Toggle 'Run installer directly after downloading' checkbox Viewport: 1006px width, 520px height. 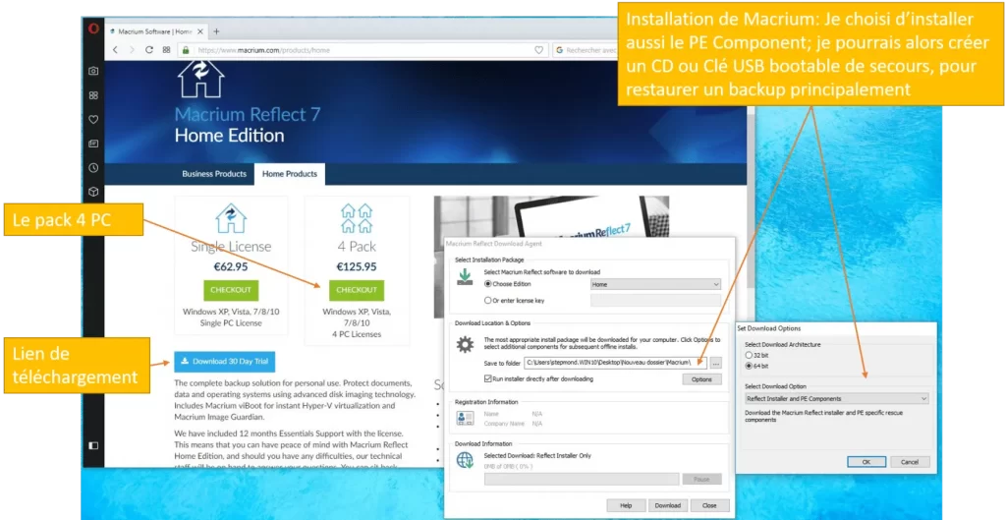click(487, 378)
